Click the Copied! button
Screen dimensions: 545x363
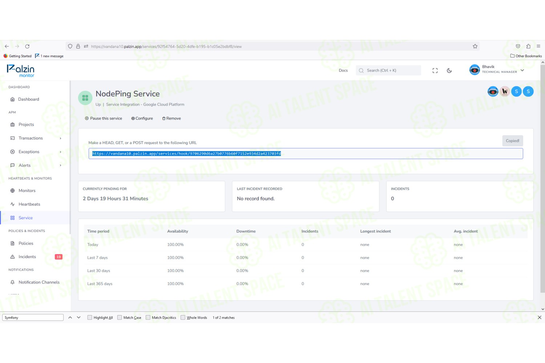coord(513,141)
